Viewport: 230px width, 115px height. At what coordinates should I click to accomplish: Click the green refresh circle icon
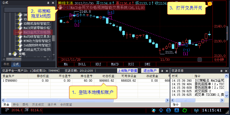pyautogui.click(x=185, y=110)
